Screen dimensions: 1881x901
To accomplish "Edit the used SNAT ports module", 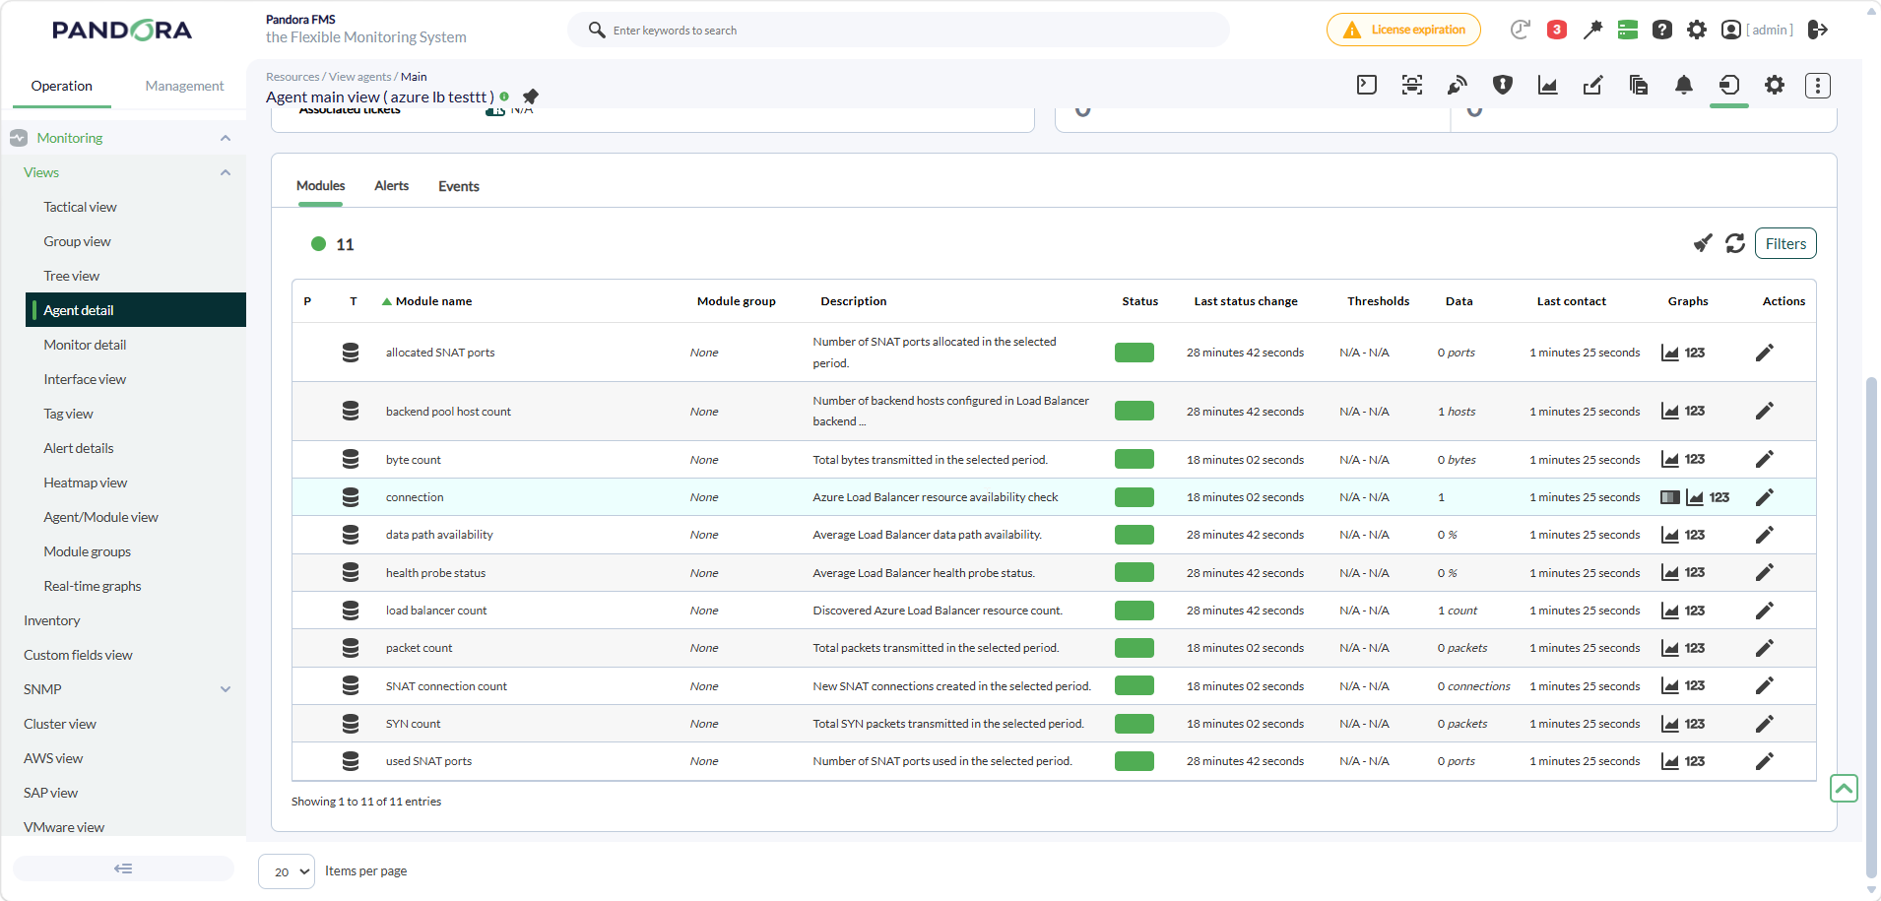I will 1765,761.
